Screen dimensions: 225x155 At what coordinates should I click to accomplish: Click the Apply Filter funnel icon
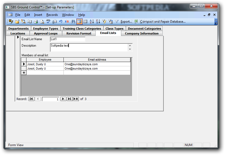point(117,22)
